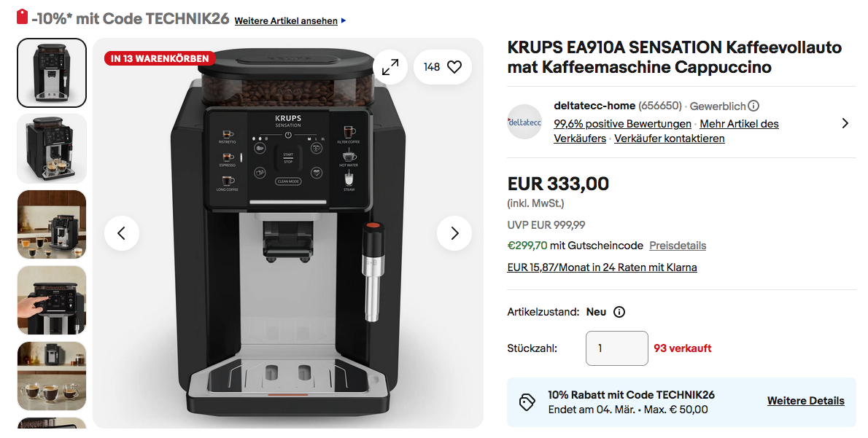The image size is (868, 438).
Task: Open the Klarna 24 Raten financing link
Action: (602, 267)
